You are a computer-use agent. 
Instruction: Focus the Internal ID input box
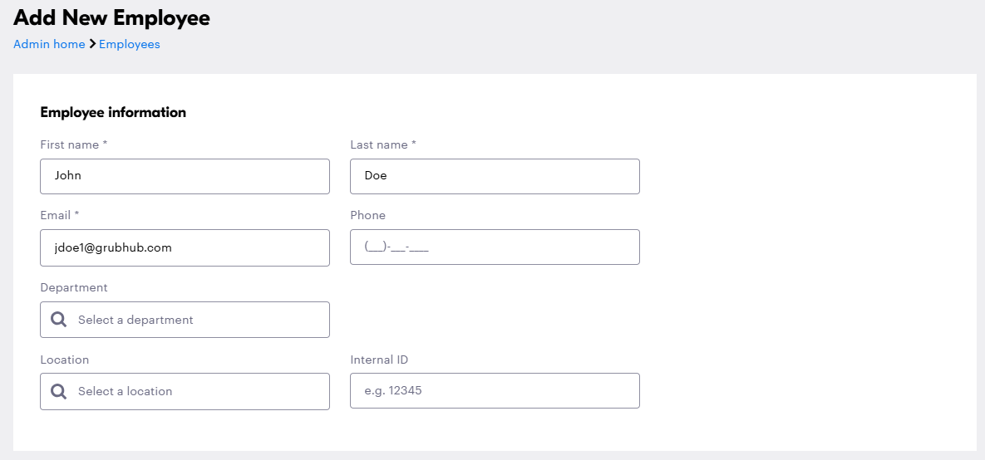point(495,391)
